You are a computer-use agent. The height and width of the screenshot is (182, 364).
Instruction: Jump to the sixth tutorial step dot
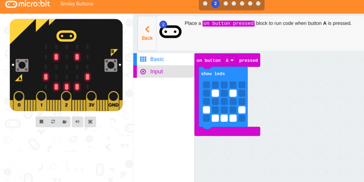click(250, 3)
